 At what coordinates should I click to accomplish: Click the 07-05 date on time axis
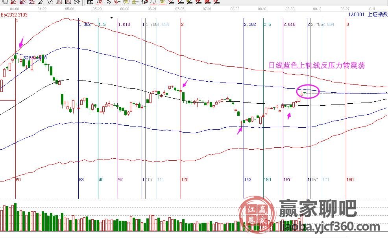(x=180, y=9)
